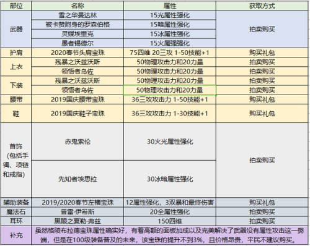Click the 50物理攻击力和20力量 cell in the 下装 残暴之沃兹沃斯 row
310x246 pixels.
(170, 80)
